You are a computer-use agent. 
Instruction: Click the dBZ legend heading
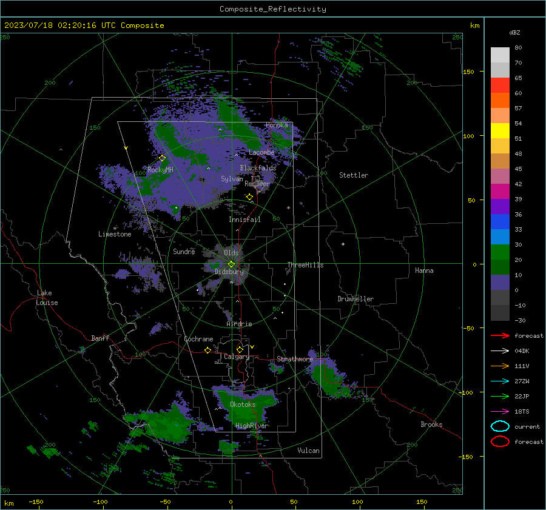tap(514, 32)
